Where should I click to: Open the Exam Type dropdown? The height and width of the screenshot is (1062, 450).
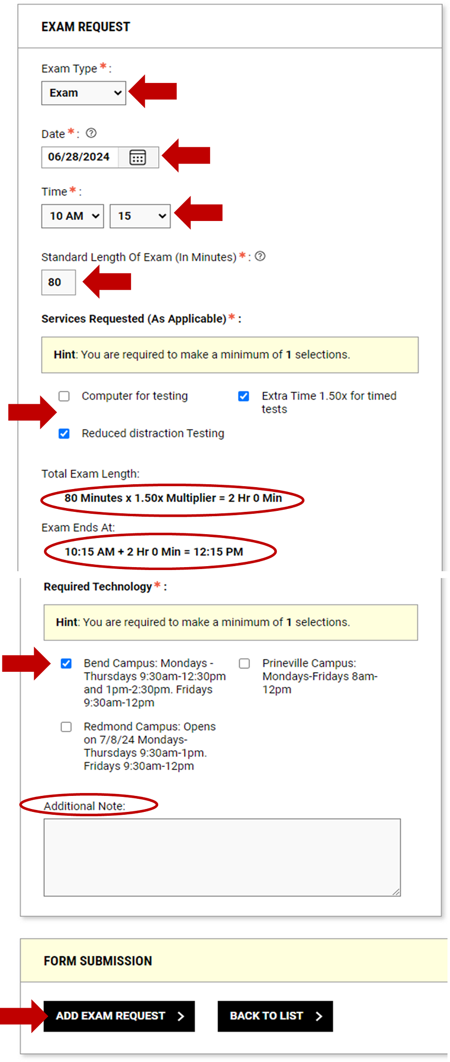[83, 93]
